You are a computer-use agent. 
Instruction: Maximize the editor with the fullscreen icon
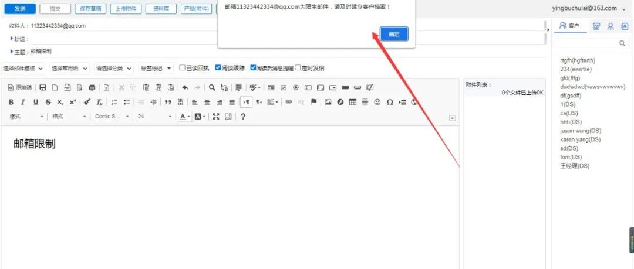[x=216, y=116]
